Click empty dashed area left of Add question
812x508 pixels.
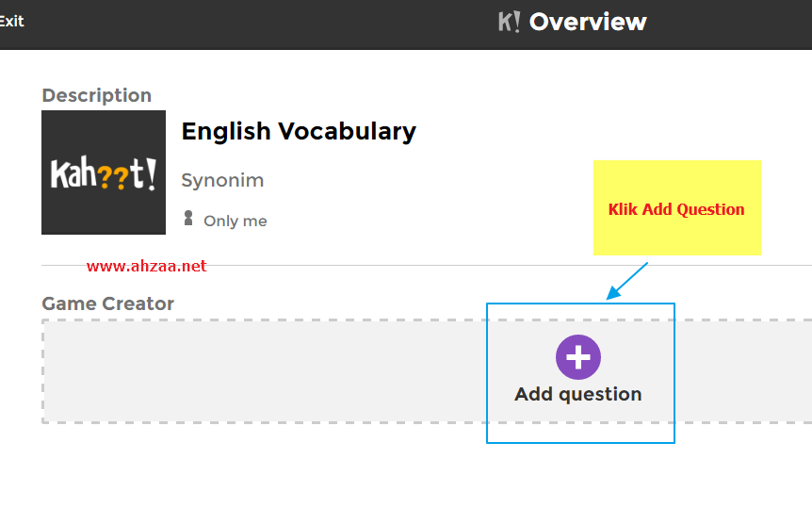264,371
